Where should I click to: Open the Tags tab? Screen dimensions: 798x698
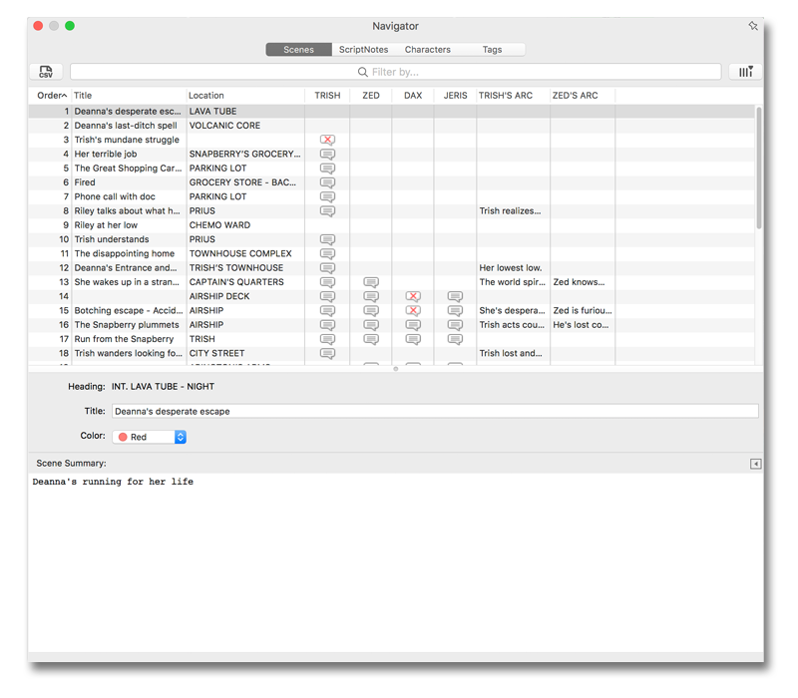(492, 49)
